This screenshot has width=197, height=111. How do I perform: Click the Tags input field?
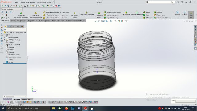coord(185,101)
